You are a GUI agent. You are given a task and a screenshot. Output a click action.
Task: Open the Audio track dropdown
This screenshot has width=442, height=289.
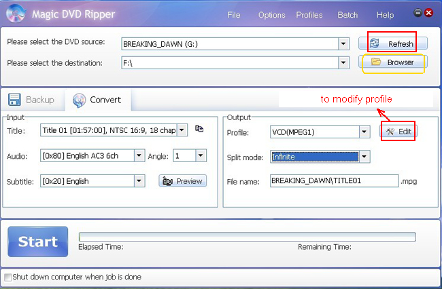(139, 155)
